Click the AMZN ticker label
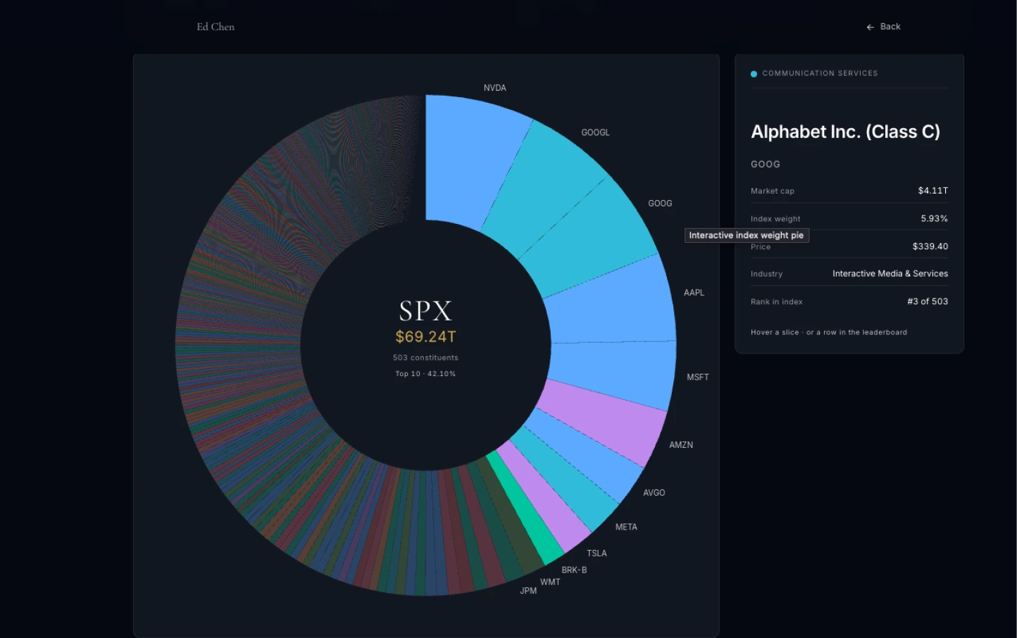Viewport: 1017px width, 638px height. pyautogui.click(x=681, y=445)
